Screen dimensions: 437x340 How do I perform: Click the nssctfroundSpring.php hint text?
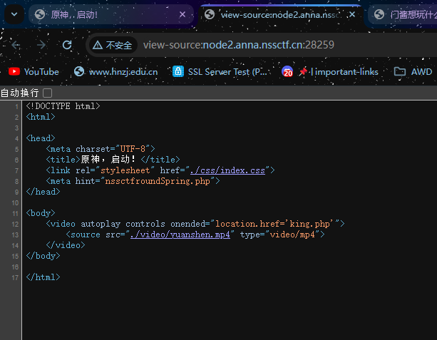(x=158, y=181)
